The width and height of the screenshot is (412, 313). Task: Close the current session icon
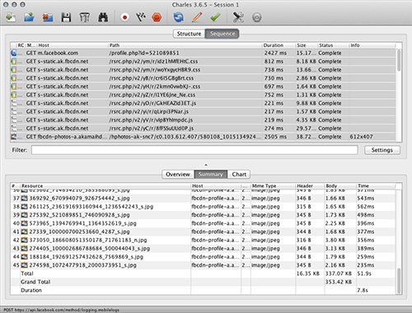[48, 17]
